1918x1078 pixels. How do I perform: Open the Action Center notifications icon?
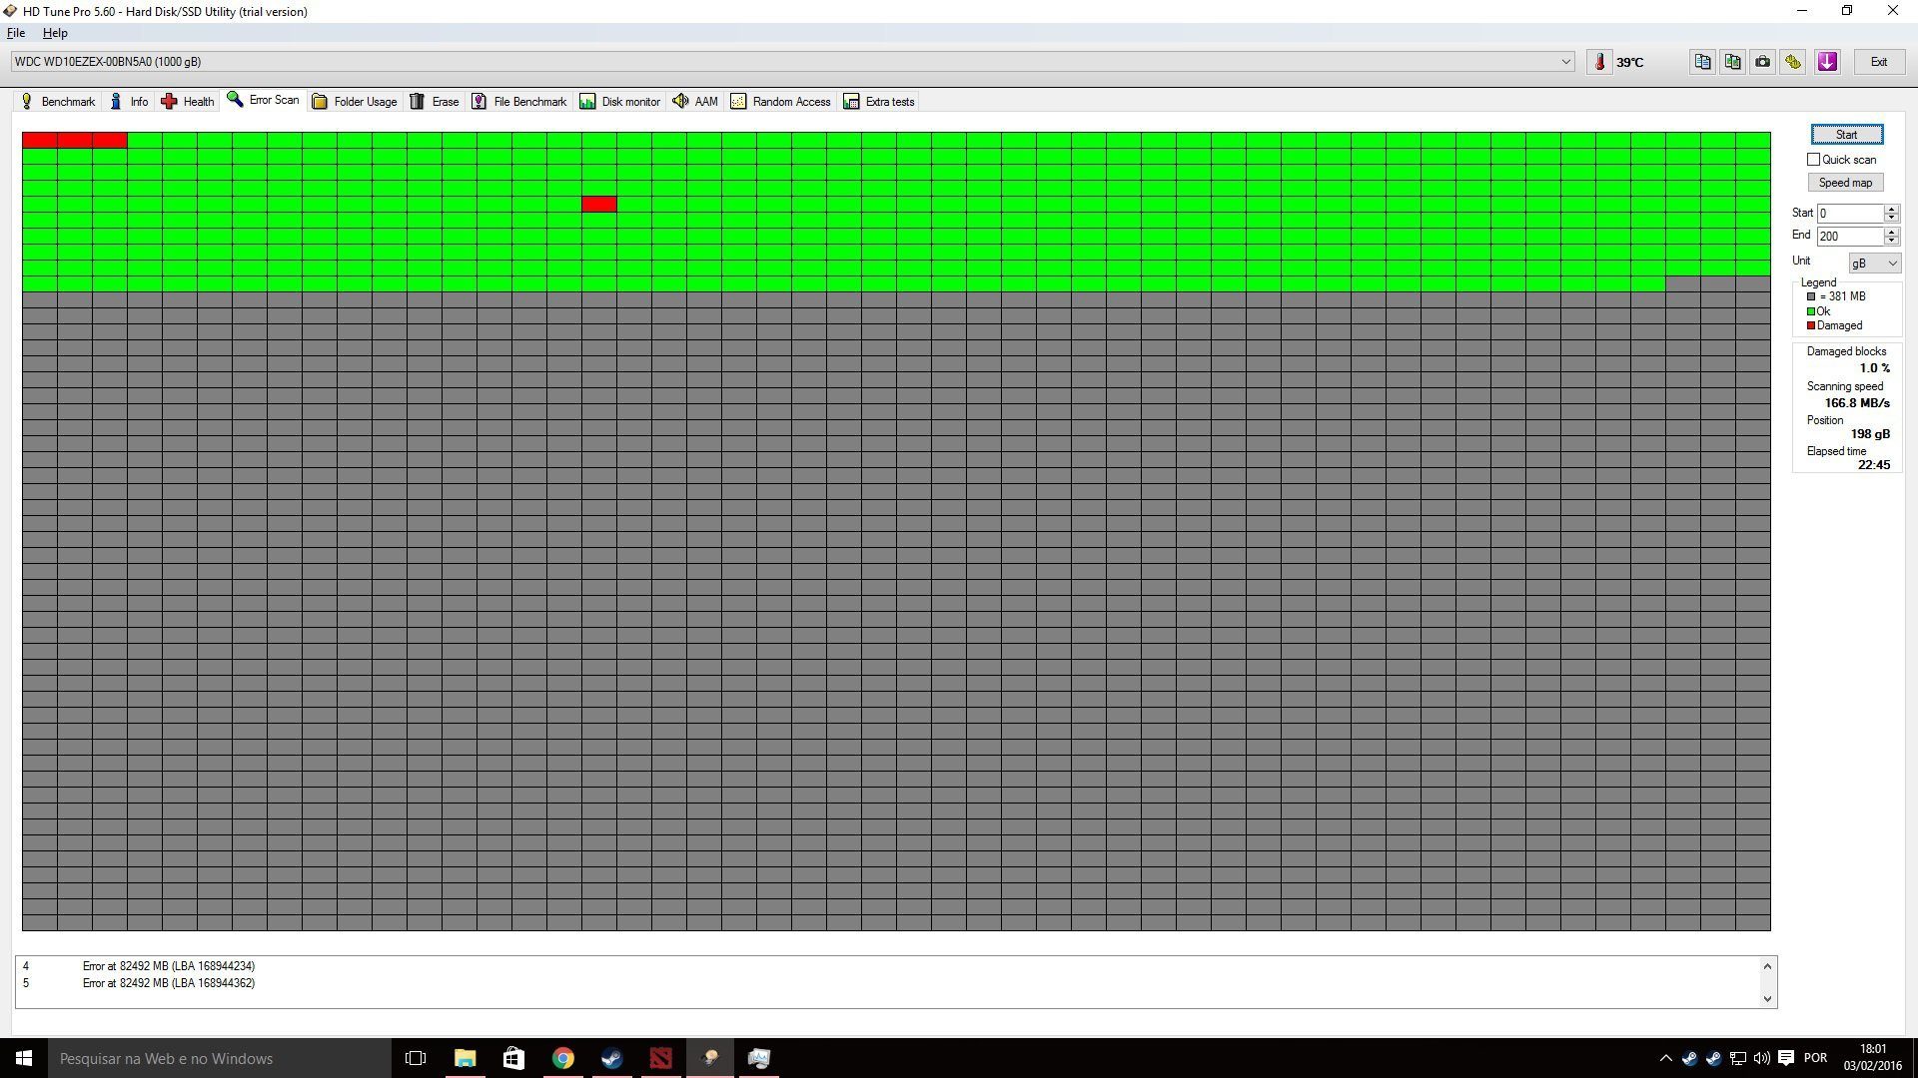coord(1786,1058)
